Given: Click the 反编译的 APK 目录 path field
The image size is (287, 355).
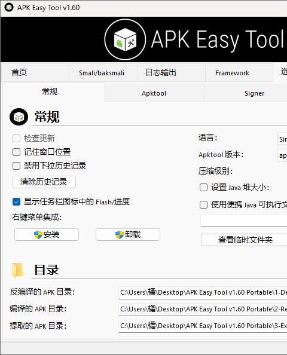Looking at the screenshot, I should (203, 292).
